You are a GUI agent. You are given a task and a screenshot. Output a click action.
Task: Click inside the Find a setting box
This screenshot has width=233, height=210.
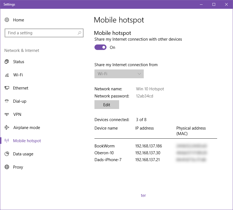click(x=44, y=33)
